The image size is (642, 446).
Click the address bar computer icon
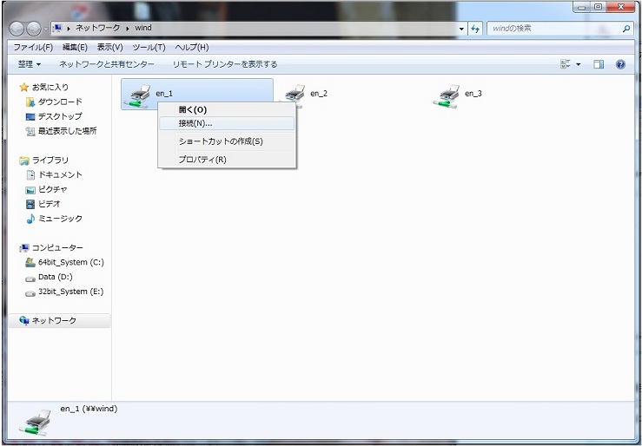[x=57, y=29]
